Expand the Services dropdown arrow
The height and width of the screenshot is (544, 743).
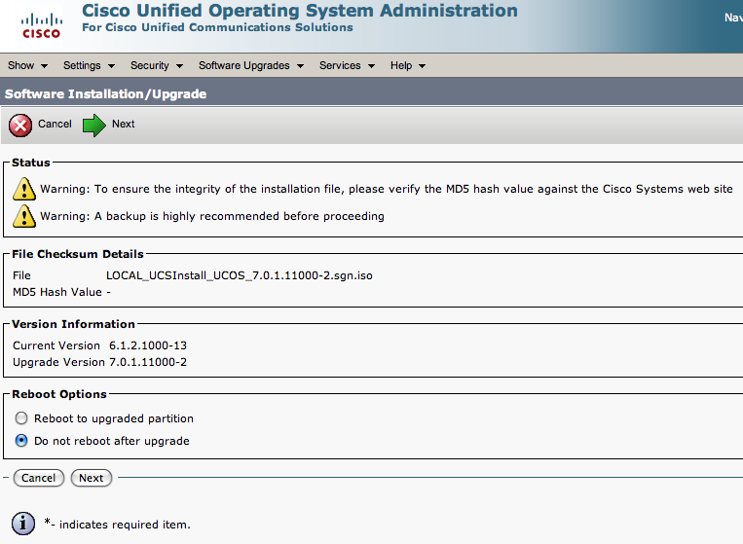click(372, 66)
